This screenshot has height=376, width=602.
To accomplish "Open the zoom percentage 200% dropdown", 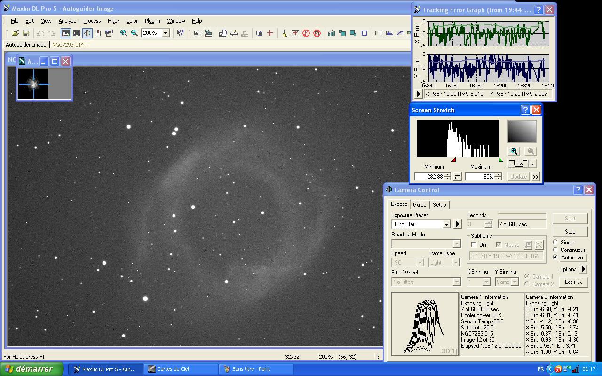I will click(166, 33).
